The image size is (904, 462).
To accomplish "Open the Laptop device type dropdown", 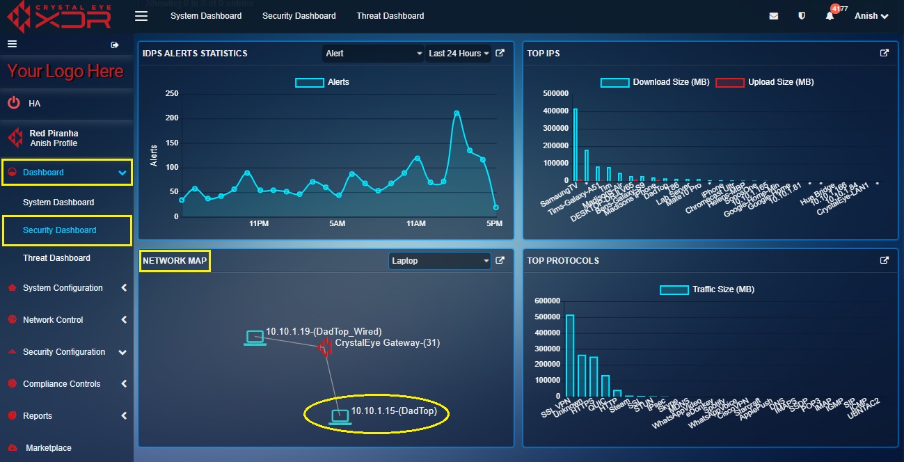I will [x=440, y=261].
